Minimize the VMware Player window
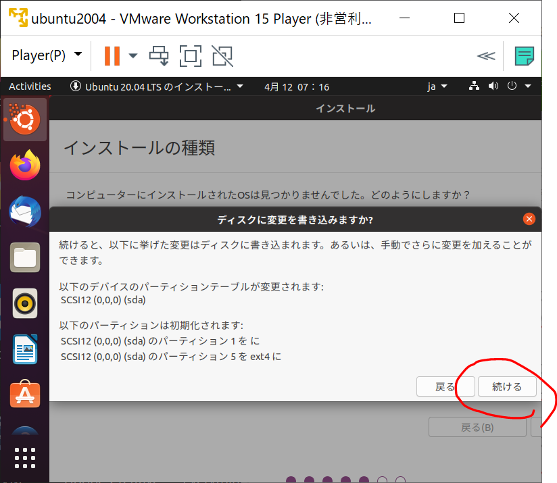557x483 pixels. (x=404, y=18)
